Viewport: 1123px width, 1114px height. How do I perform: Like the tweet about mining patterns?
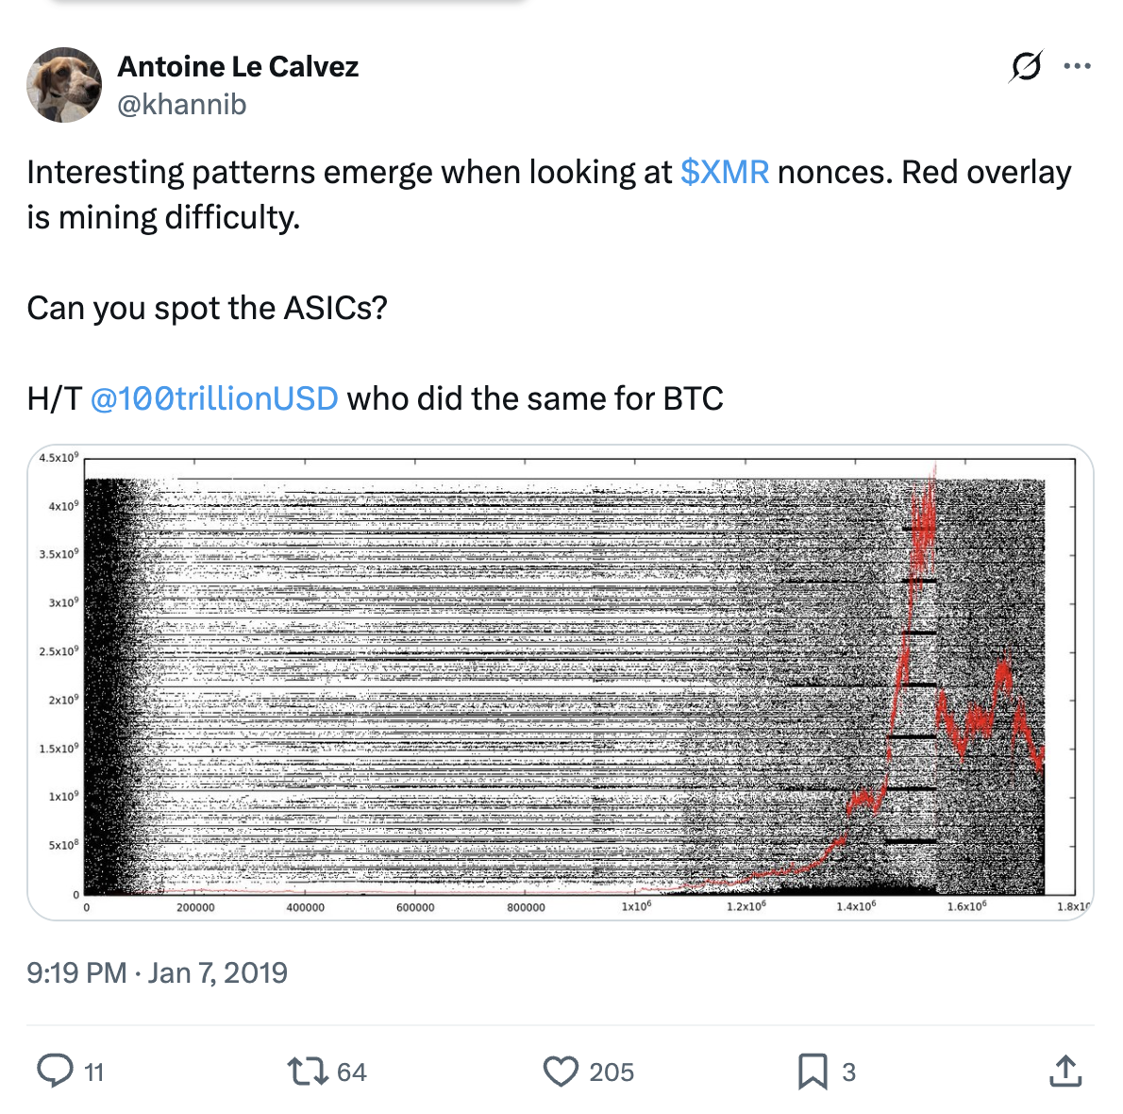point(562,1072)
